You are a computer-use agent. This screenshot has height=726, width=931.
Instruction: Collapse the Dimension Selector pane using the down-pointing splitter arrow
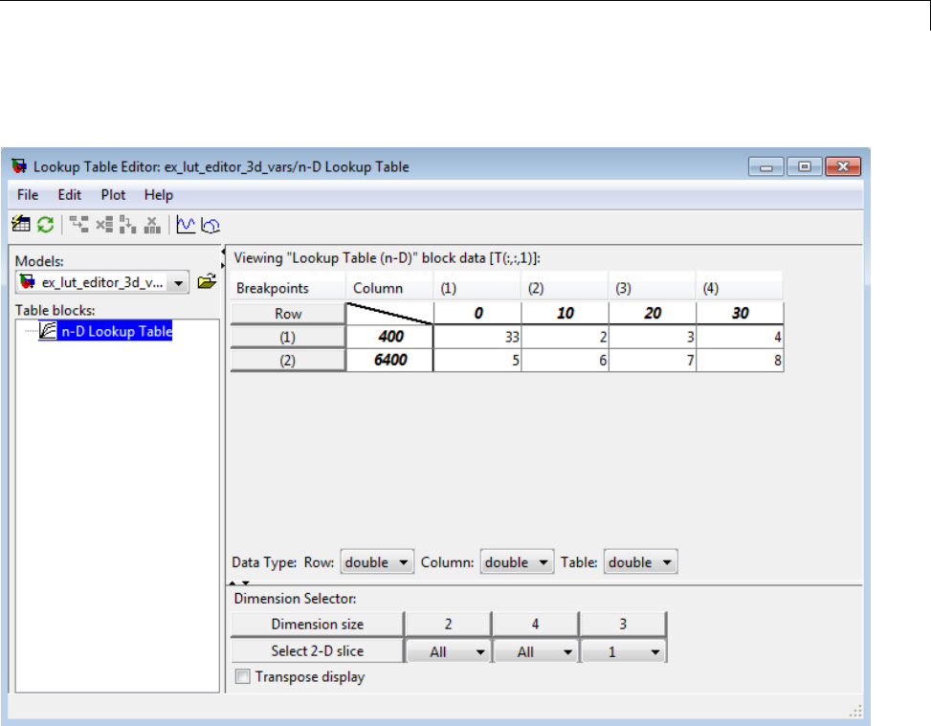point(246,583)
